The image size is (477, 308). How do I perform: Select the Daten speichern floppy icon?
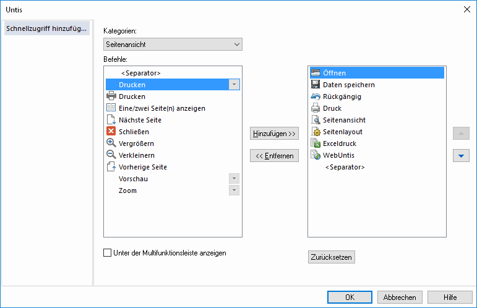pyautogui.click(x=316, y=84)
